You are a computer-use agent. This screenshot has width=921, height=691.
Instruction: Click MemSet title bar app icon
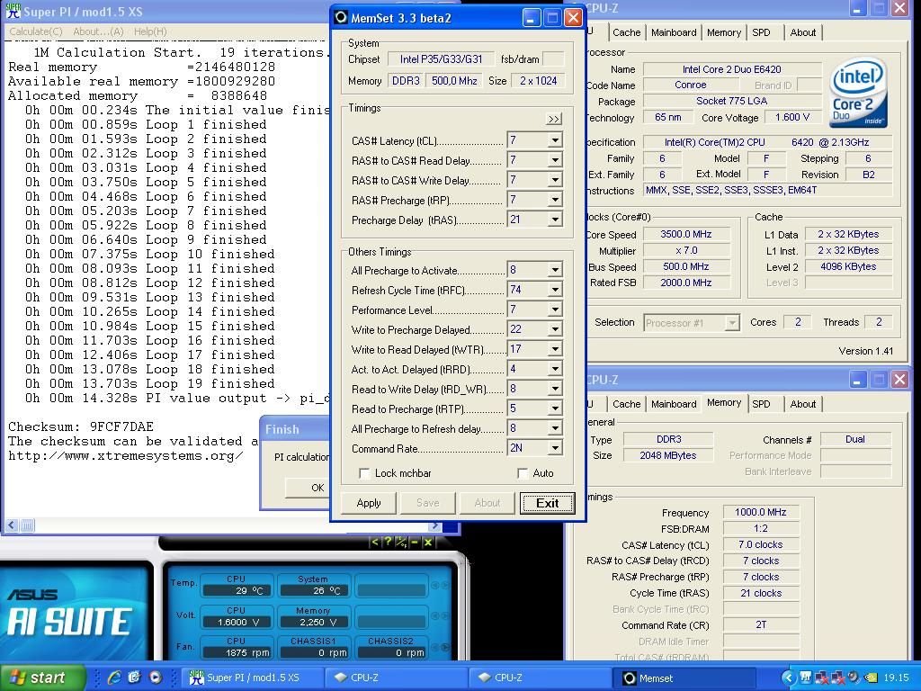(x=341, y=18)
